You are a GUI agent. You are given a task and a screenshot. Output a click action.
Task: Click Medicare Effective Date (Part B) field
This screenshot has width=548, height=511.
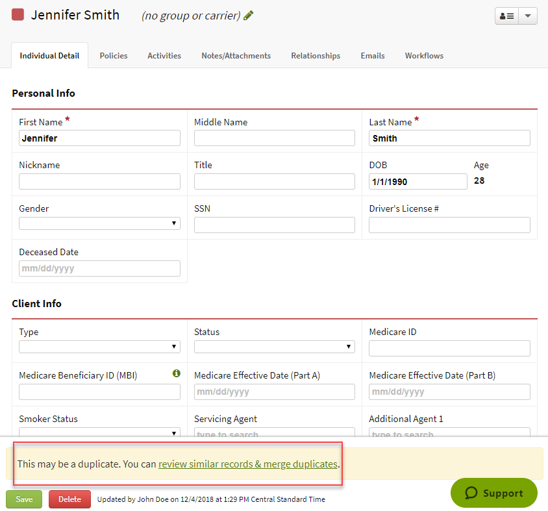click(x=449, y=392)
